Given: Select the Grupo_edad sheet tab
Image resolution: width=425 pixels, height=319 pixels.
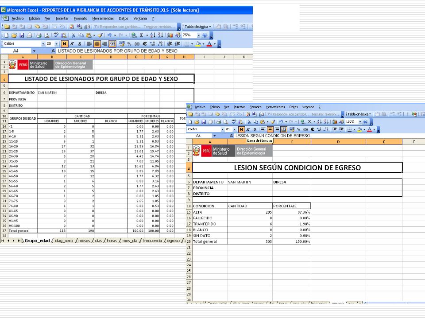Looking at the screenshot, I should 37,241.
